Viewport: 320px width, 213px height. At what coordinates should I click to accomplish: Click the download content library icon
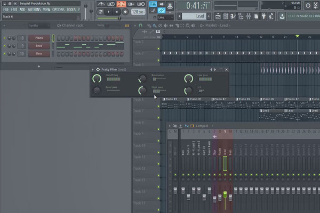[x=282, y=17]
